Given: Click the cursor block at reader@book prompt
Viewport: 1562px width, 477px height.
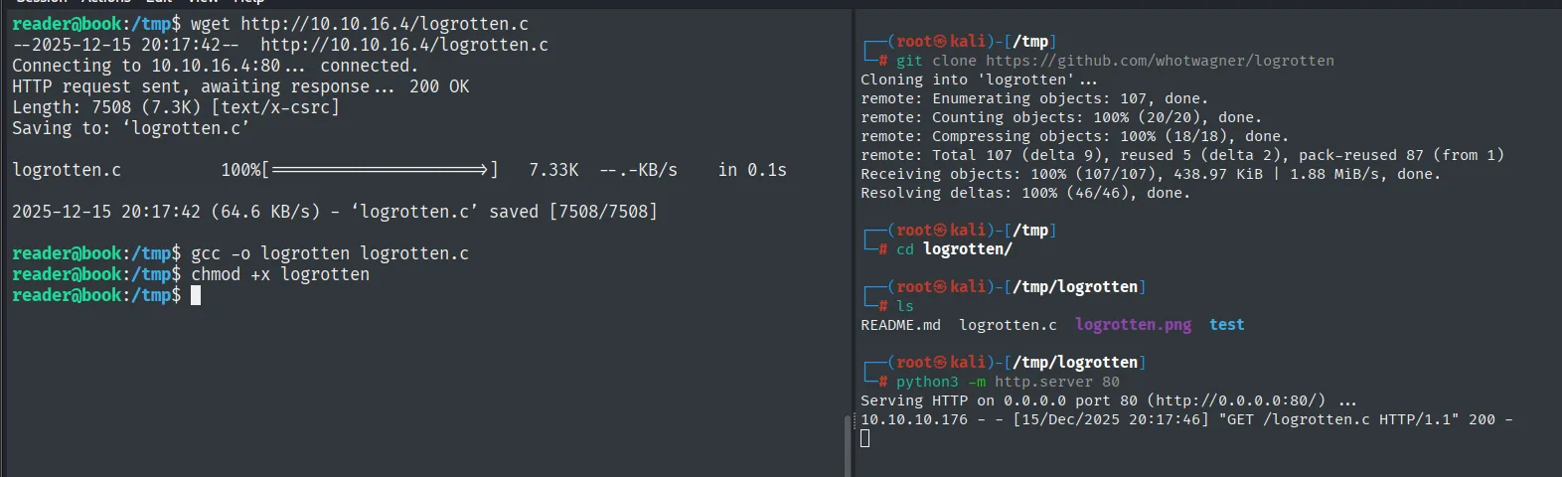Looking at the screenshot, I should [196, 295].
